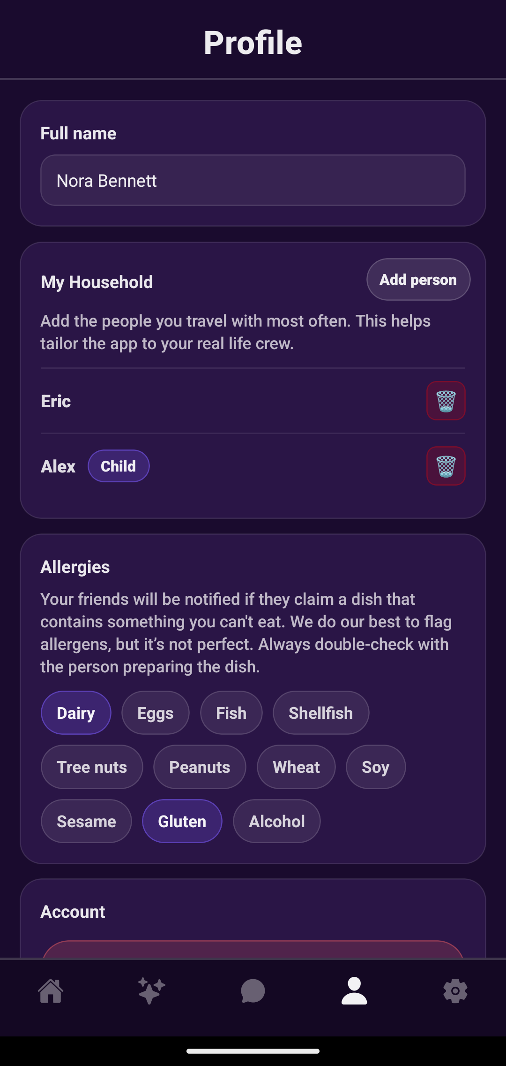Viewport: 506px width, 1066px height.
Task: Enable the Soy allergy chip
Action: click(375, 767)
